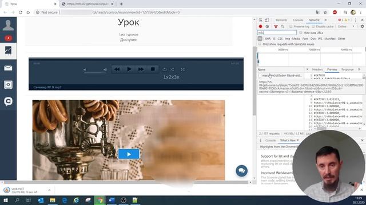The height and width of the screenshot is (205, 366).
Task: Select the Network panel tab
Action: pos(314,20)
